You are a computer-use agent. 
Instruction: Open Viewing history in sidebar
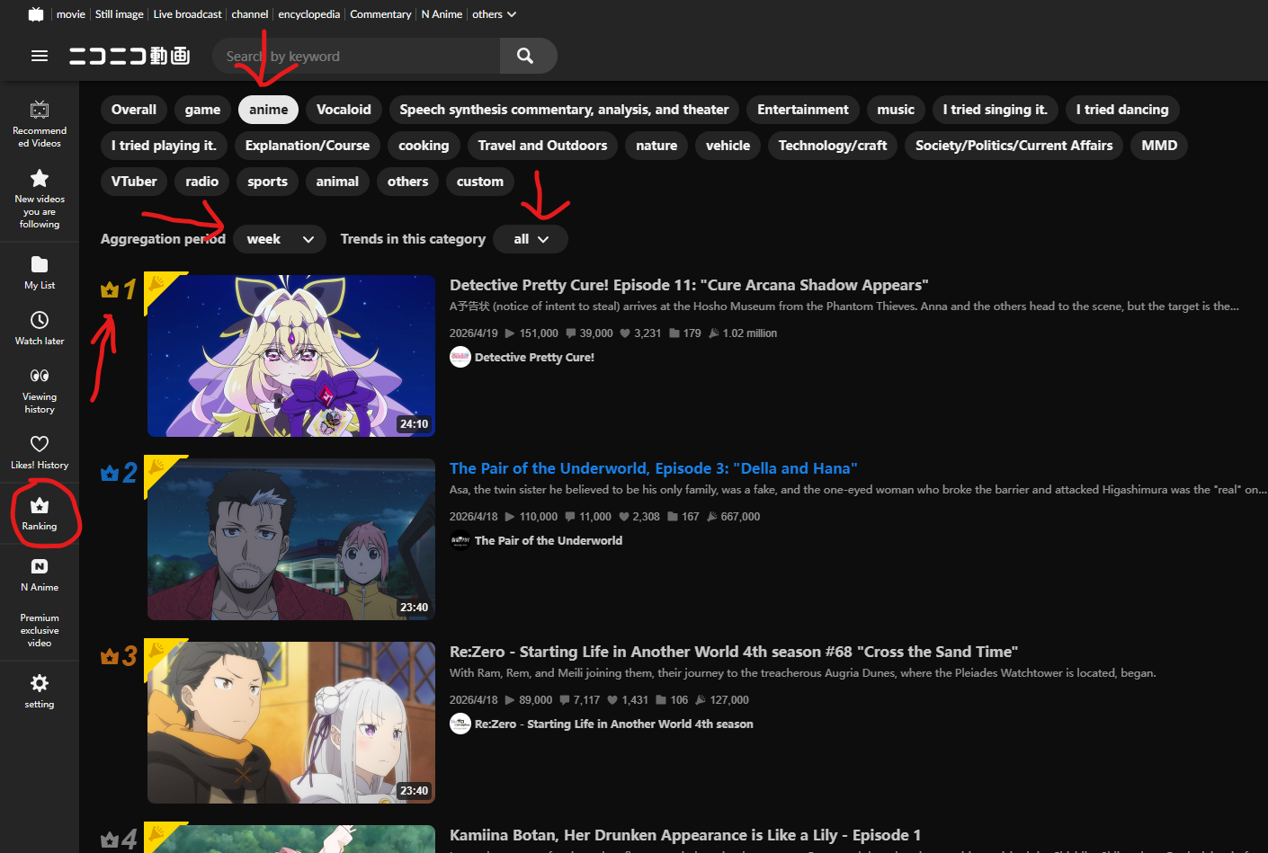(x=40, y=390)
